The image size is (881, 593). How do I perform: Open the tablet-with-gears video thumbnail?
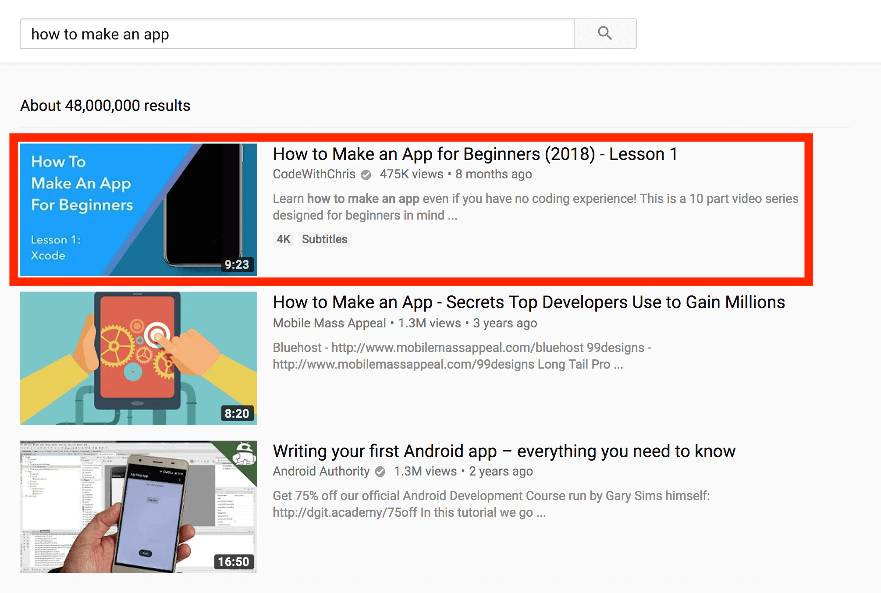pyautogui.click(x=139, y=358)
